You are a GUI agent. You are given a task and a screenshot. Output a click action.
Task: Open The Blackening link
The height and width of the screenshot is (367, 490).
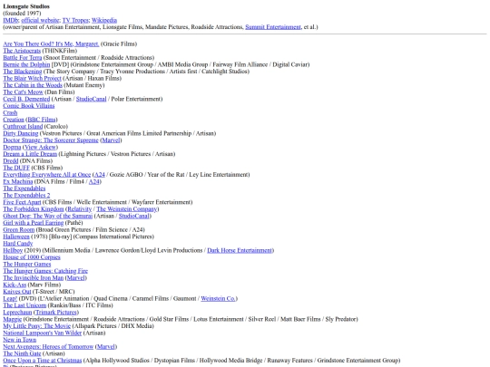pyautogui.click(x=23, y=72)
